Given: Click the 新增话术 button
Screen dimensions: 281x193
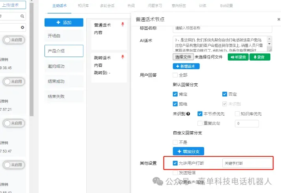Looking at the screenshot, I should [x=186, y=66].
